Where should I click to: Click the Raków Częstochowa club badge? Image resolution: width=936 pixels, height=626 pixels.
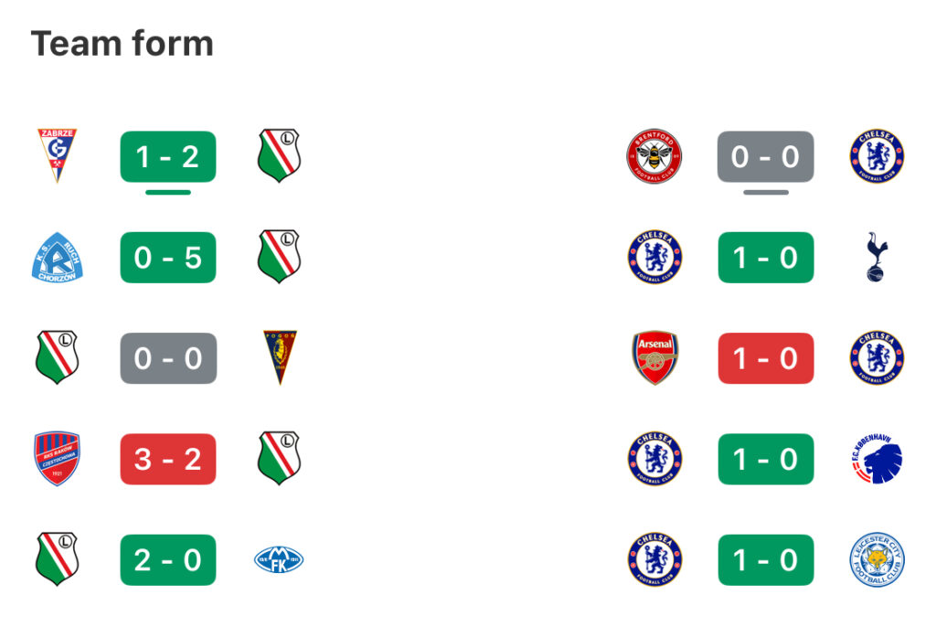pyautogui.click(x=58, y=459)
